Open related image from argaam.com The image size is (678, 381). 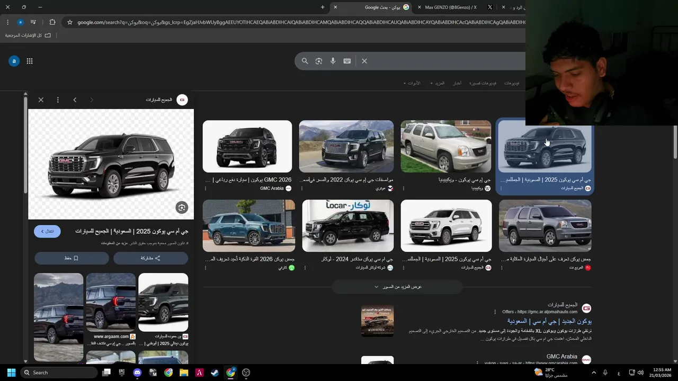[111, 302]
